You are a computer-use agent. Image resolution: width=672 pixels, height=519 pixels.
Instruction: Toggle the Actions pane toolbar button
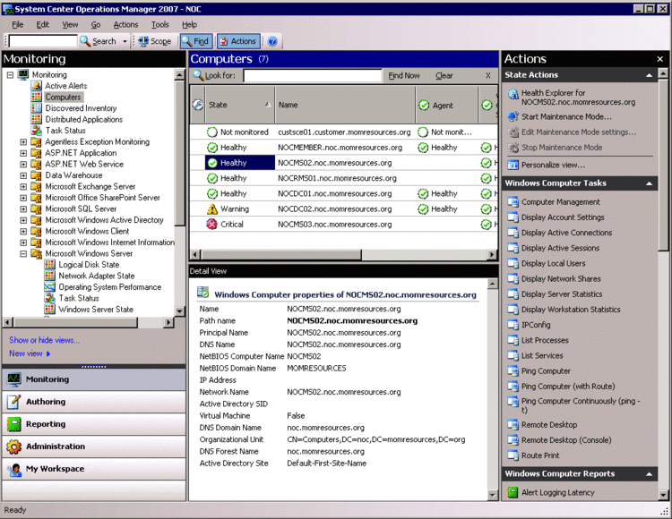pos(237,41)
